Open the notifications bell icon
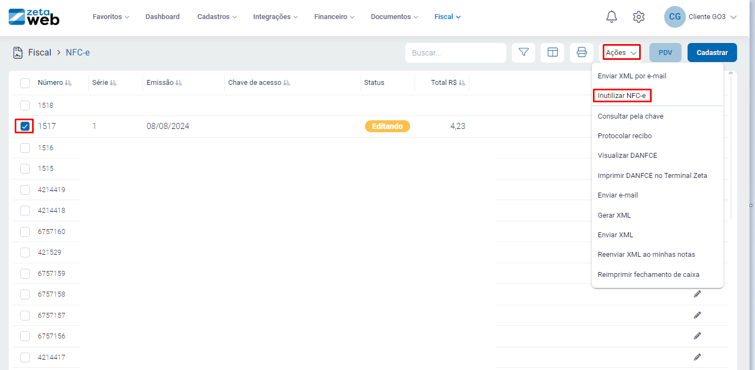The width and height of the screenshot is (755, 370). click(611, 17)
